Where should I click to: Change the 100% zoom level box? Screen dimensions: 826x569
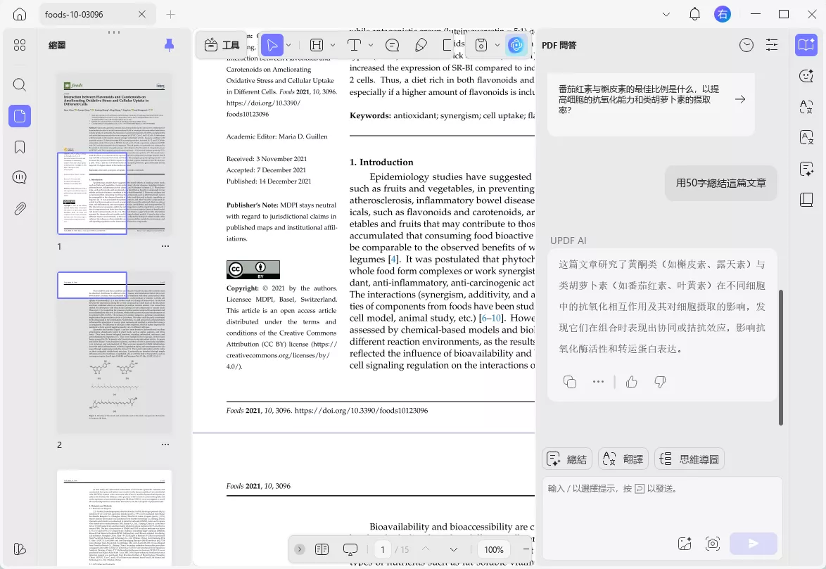pyautogui.click(x=494, y=549)
